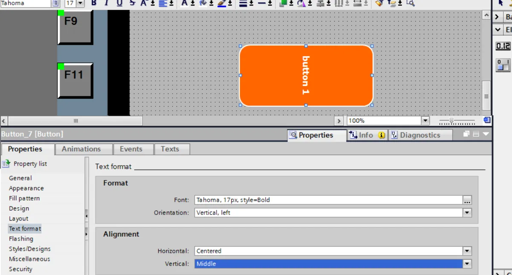Viewport: 512px width, 275px height.
Task: Open the font size 17 dropdown
Action: (x=80, y=3)
